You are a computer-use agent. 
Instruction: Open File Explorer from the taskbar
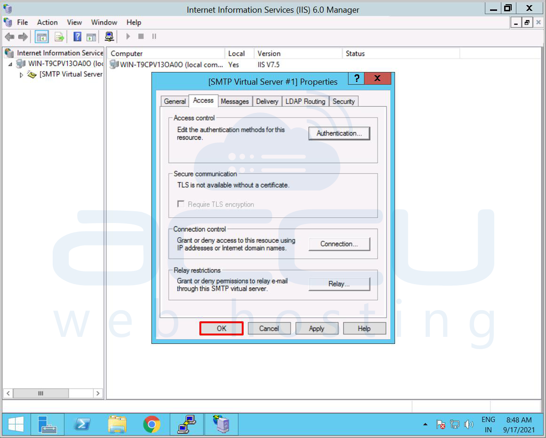click(x=117, y=425)
